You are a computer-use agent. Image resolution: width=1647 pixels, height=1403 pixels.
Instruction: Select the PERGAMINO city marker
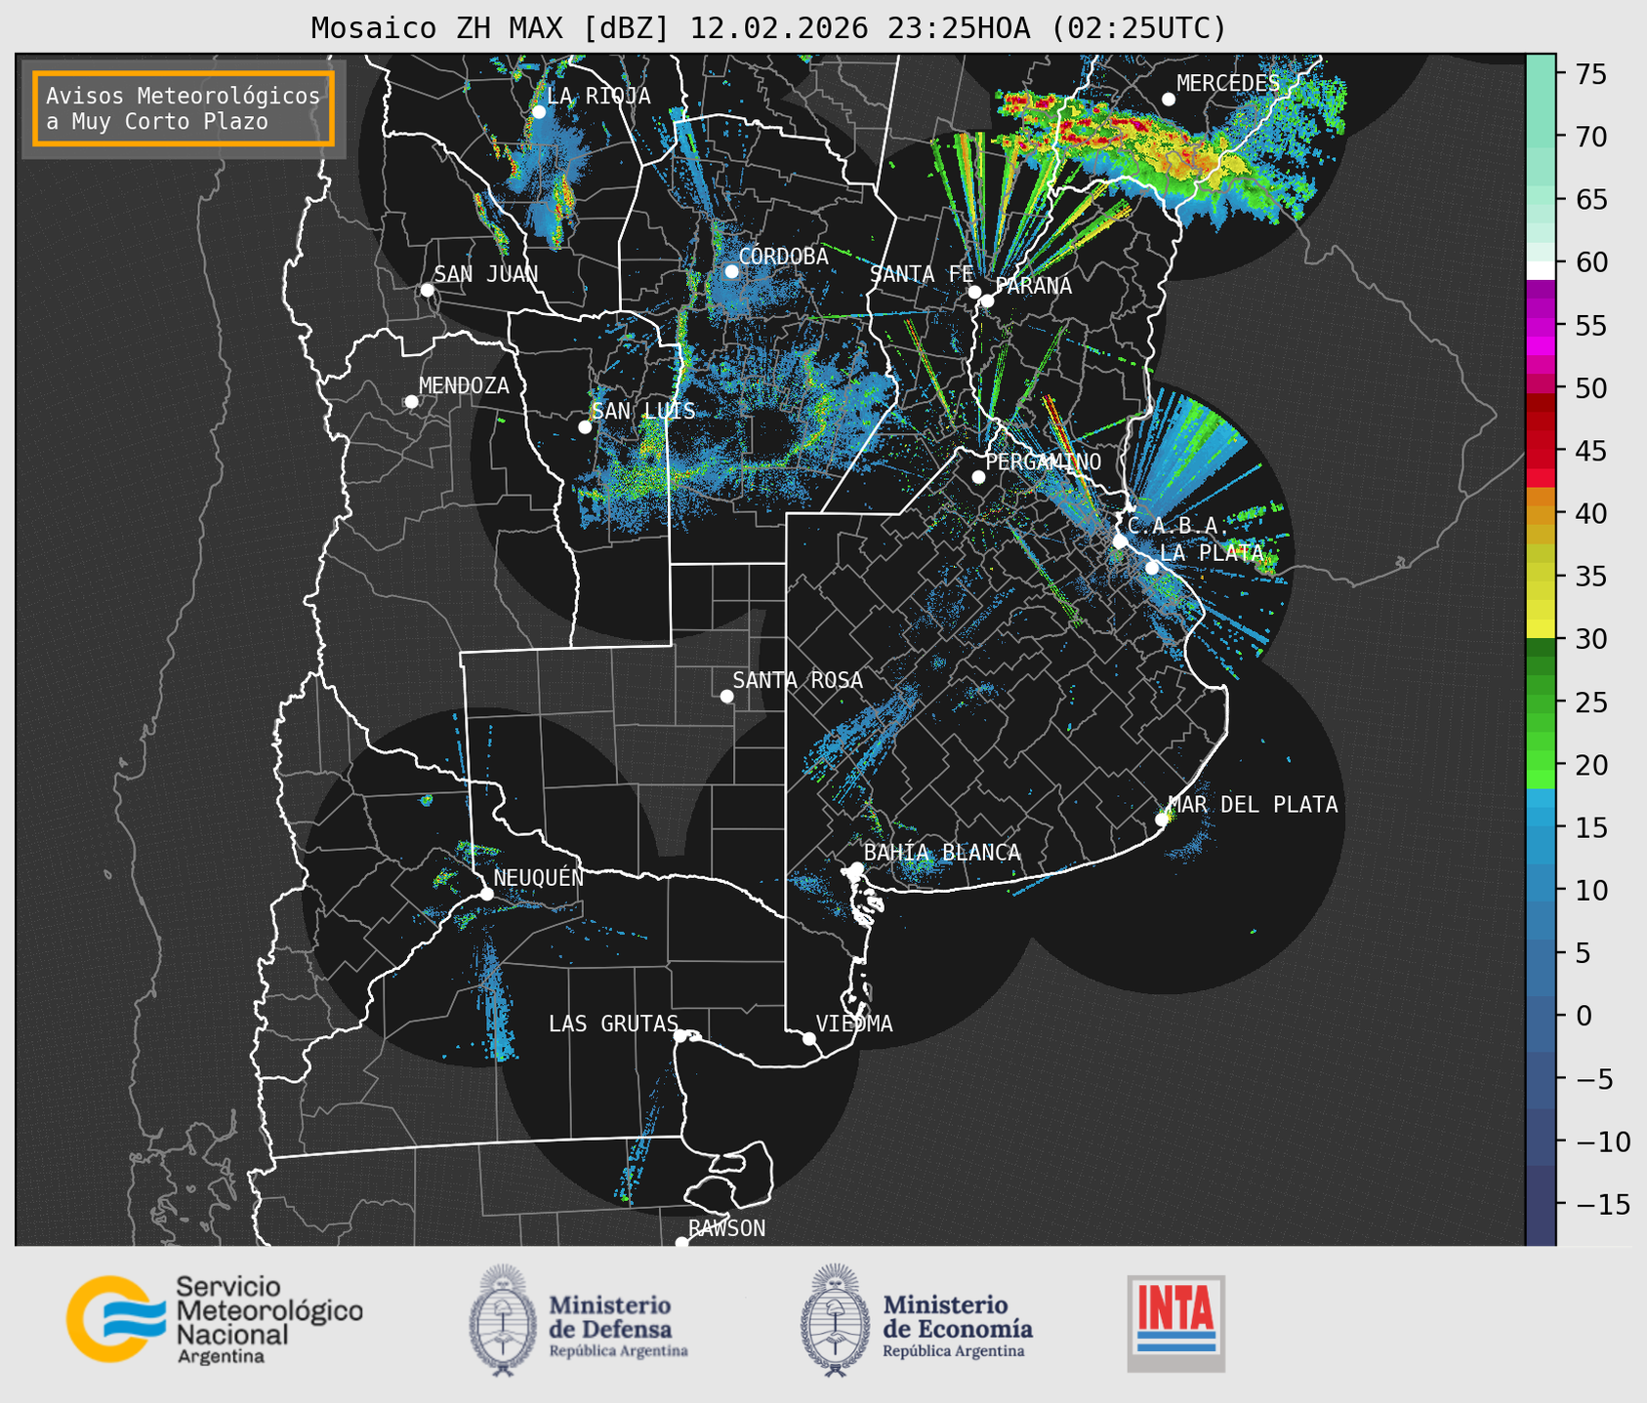point(978,477)
